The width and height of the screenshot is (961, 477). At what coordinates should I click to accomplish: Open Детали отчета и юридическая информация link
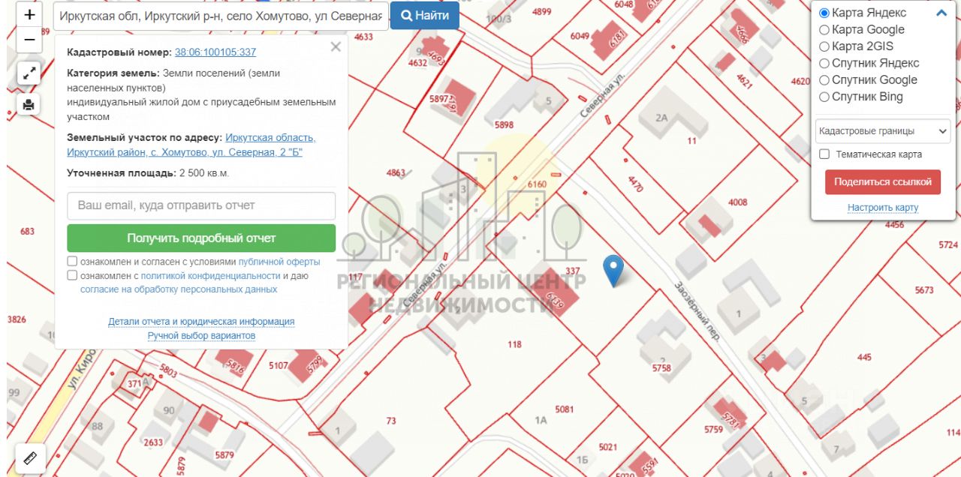pyautogui.click(x=201, y=322)
